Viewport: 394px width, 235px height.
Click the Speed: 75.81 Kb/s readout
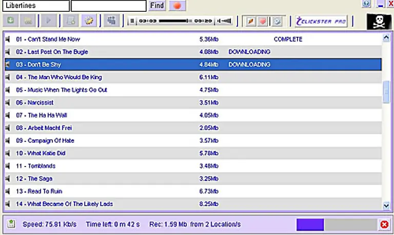point(49,224)
